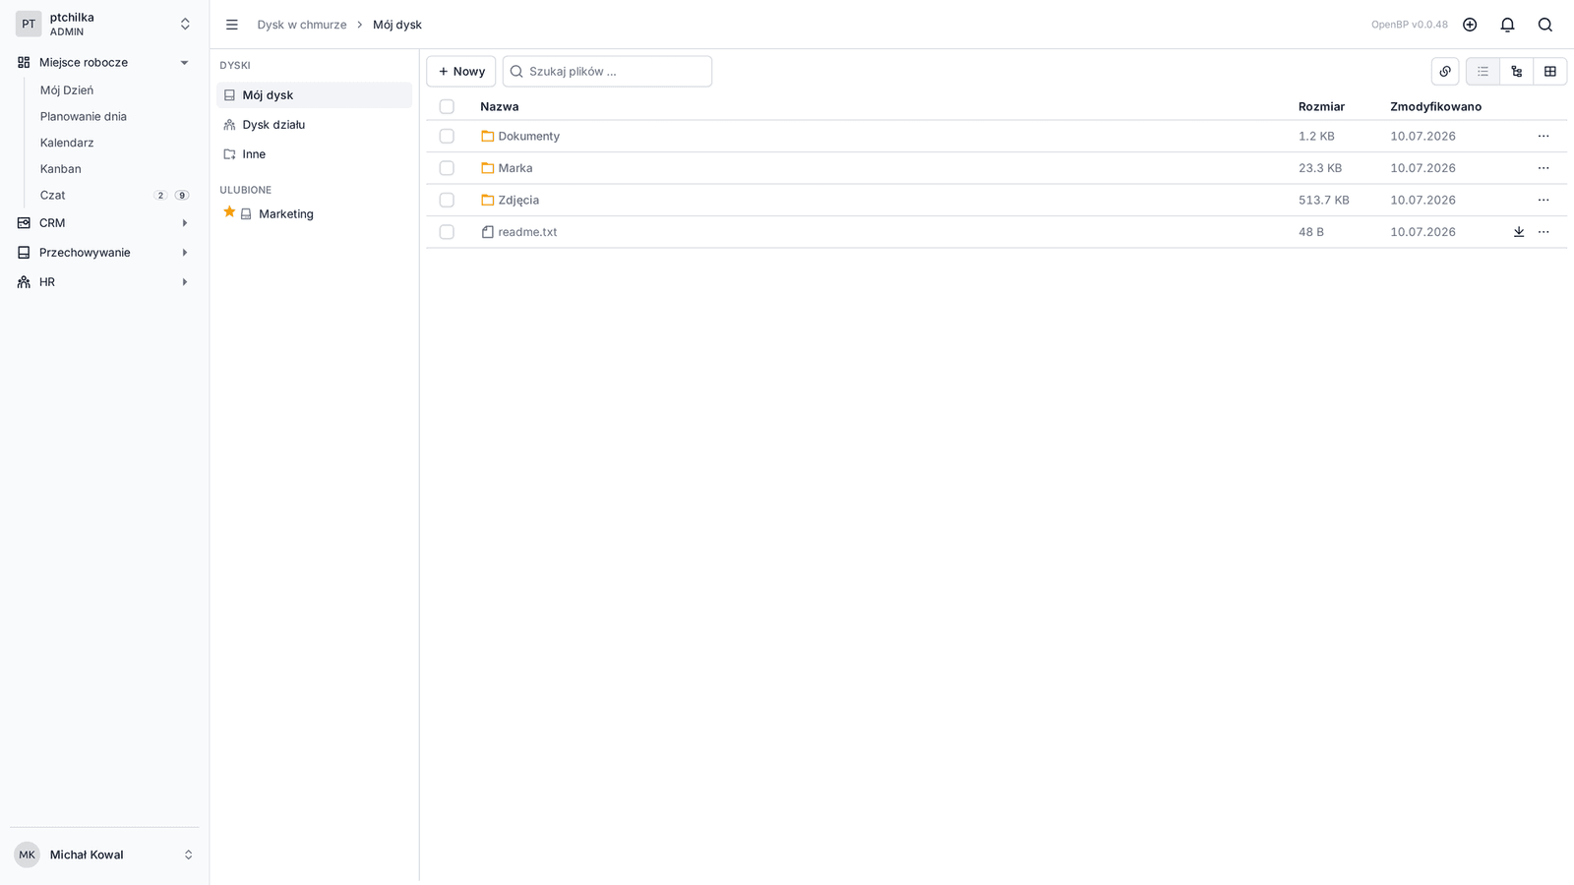Image resolution: width=1574 pixels, height=885 pixels.
Task: Focus the Szukaj plików search field
Action: (607, 71)
